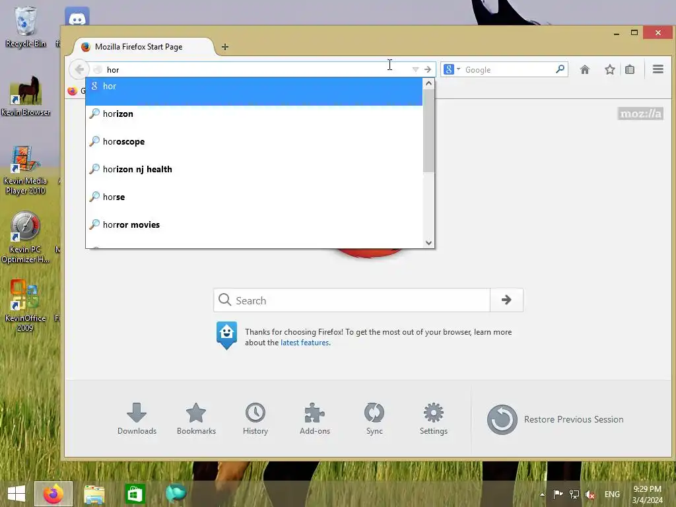Open the Windows Store taskbar icon
The width and height of the screenshot is (676, 507).
(x=135, y=494)
